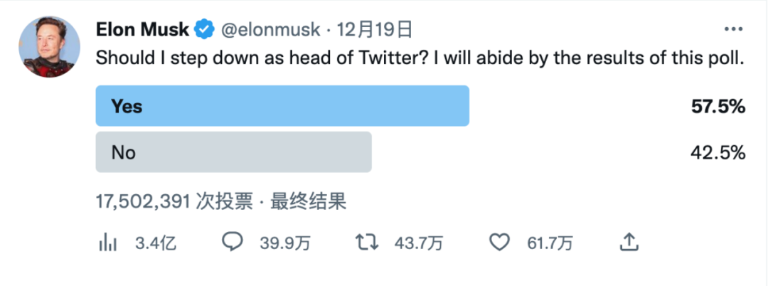Click the blue verified badge

204,30
